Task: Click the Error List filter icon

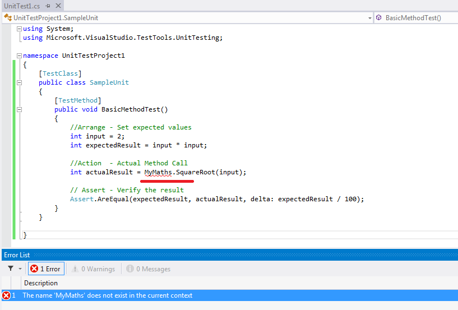Action: (x=11, y=269)
